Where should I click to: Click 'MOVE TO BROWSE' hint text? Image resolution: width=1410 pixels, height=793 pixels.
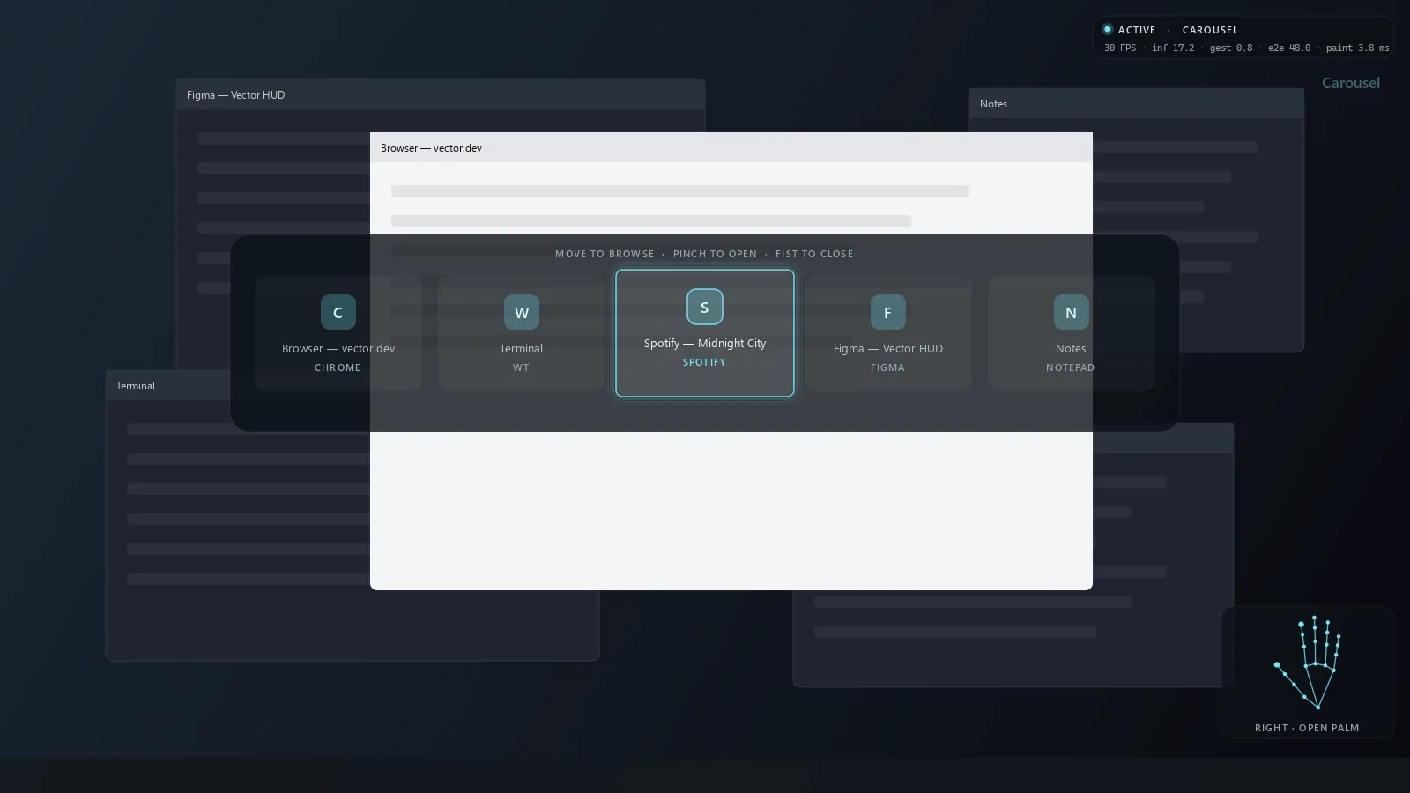pyautogui.click(x=605, y=254)
